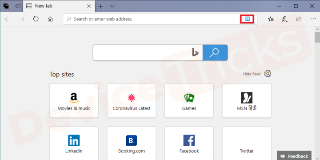
Task: Open the LinkedIn top site tile
Action: point(74,143)
